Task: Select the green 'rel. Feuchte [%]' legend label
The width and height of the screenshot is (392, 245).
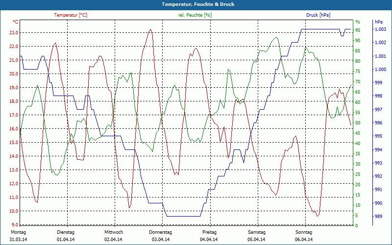Action: [195, 15]
